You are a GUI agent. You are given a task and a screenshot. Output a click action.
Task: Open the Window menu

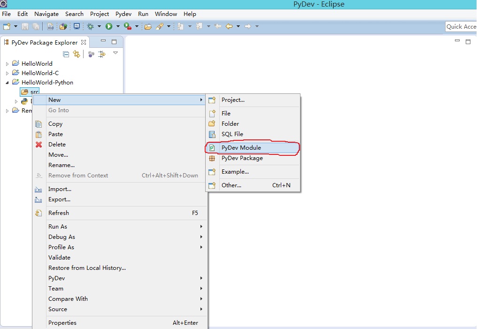166,14
